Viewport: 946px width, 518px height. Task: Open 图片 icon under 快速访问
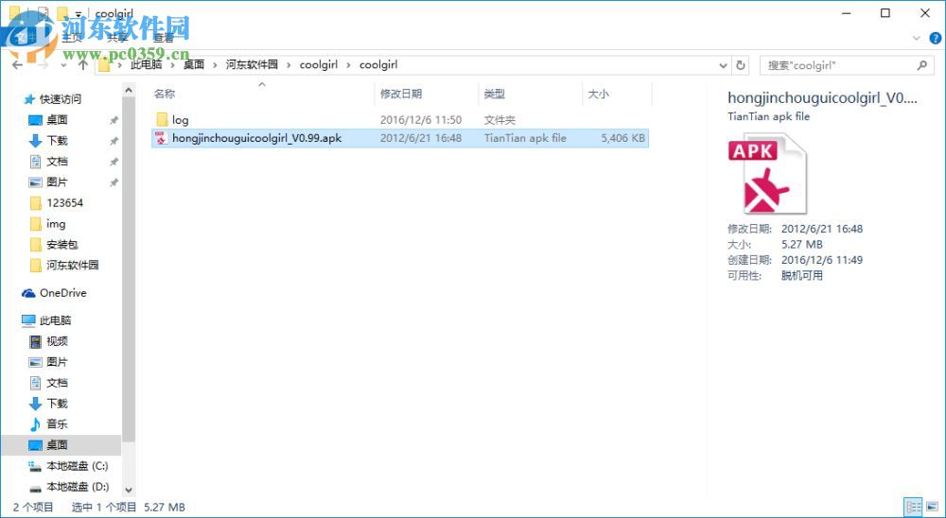pyautogui.click(x=36, y=182)
